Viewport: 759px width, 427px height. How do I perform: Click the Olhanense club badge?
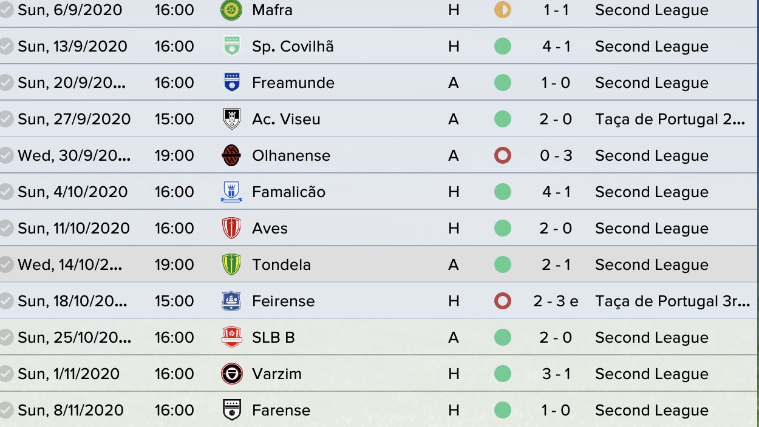click(x=231, y=156)
